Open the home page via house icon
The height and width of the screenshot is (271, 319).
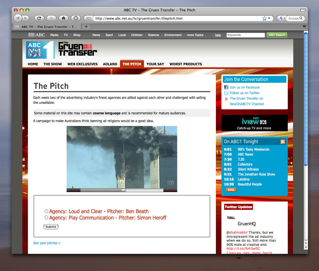[x=64, y=18]
